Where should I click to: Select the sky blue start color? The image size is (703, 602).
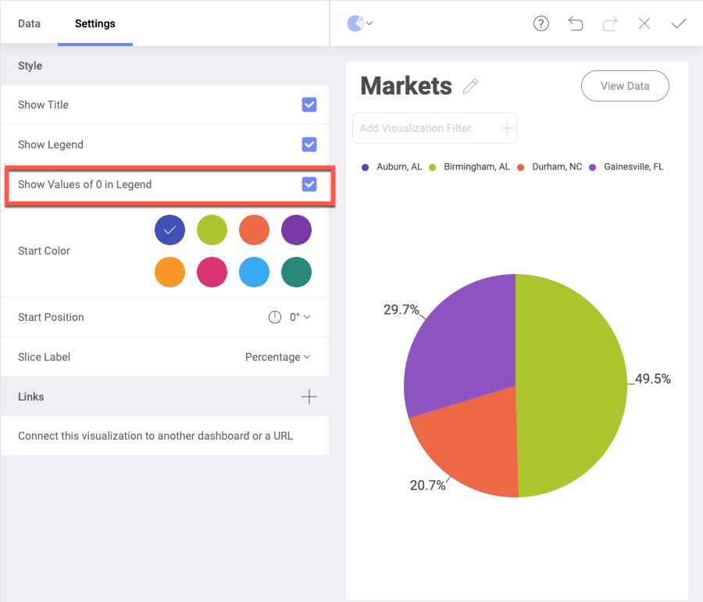[254, 272]
